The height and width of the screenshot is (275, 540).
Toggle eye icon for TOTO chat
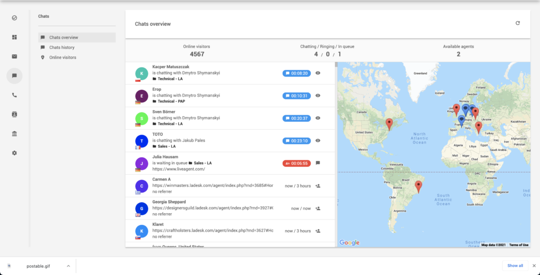click(x=318, y=141)
